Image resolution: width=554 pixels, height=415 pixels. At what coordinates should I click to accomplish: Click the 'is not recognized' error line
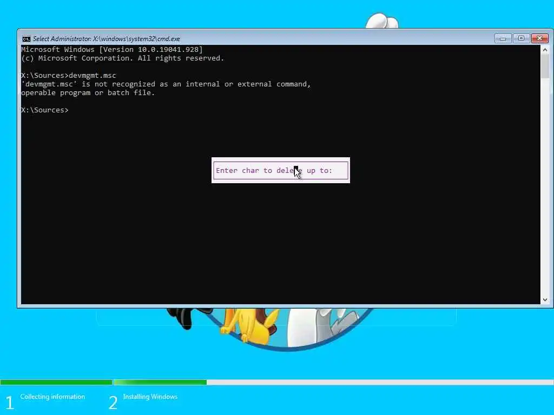pos(166,84)
